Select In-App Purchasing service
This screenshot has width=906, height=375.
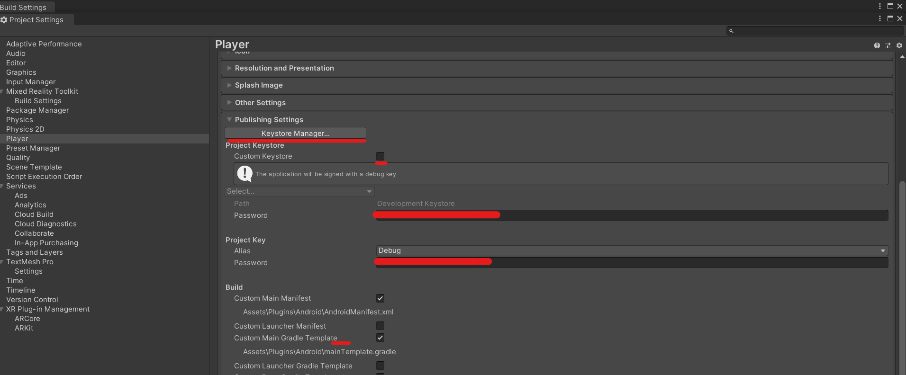46,243
